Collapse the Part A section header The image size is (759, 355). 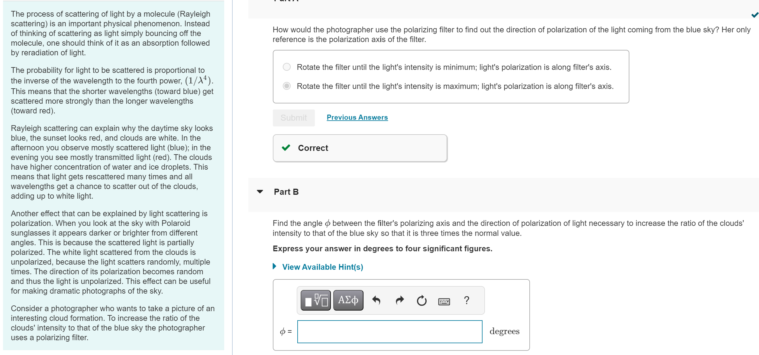tap(260, 2)
